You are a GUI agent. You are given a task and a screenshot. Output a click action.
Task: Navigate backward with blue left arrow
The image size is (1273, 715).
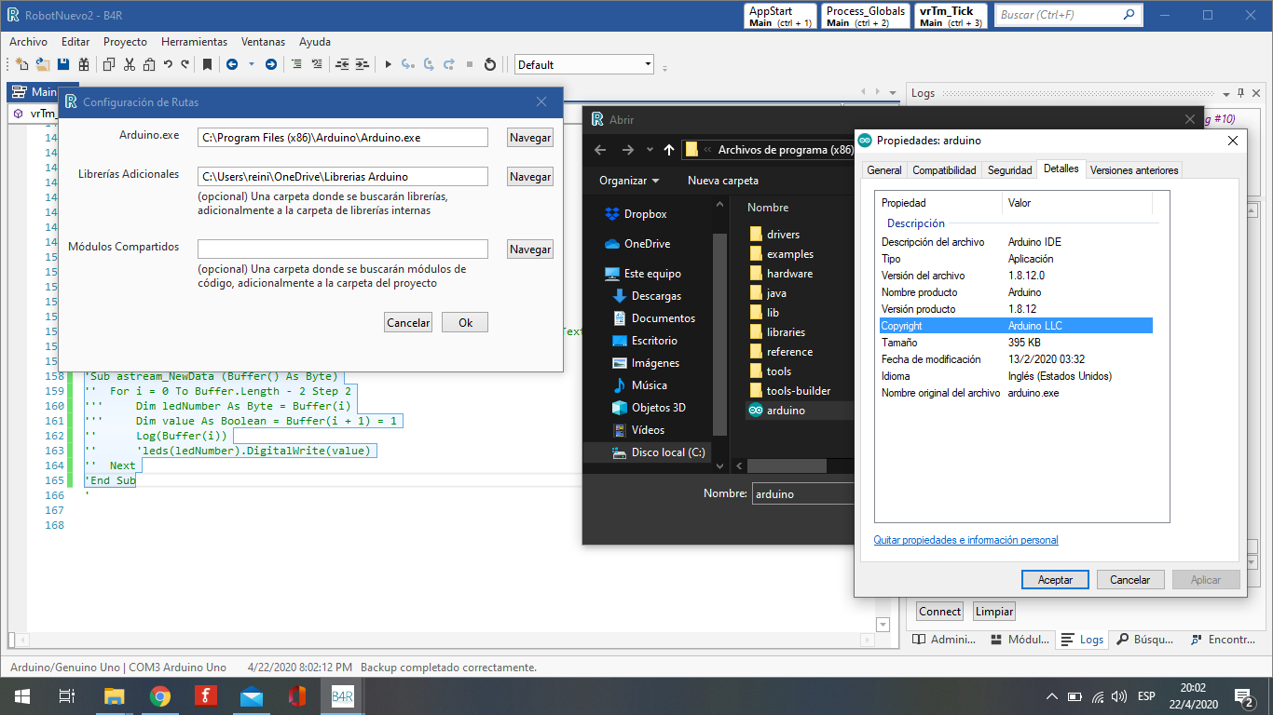[232, 64]
